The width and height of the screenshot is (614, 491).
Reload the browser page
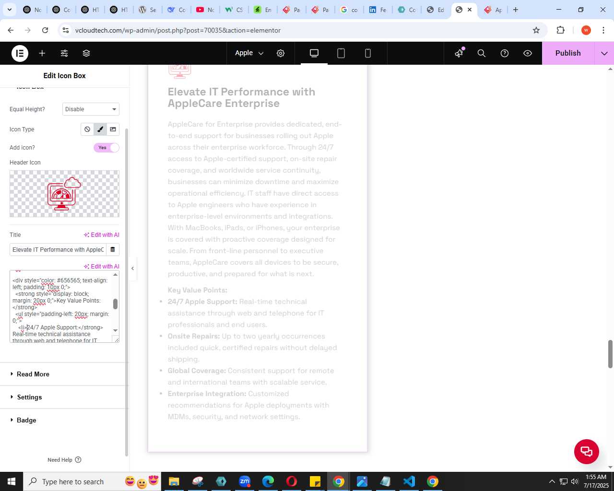click(x=45, y=30)
